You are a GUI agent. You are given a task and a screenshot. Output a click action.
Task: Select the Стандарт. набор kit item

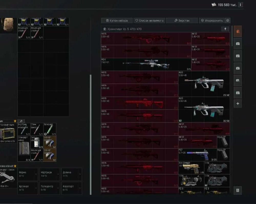(24, 149)
